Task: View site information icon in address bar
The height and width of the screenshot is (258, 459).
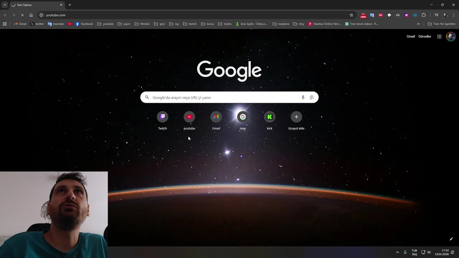Action: (x=41, y=15)
